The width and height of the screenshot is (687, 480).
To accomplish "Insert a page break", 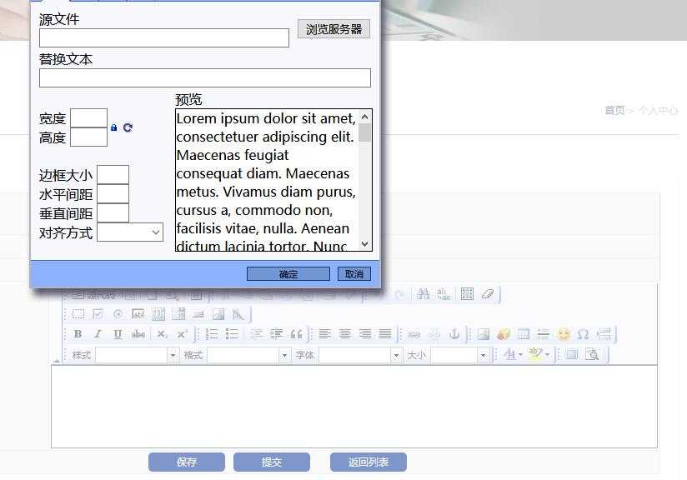I will (x=604, y=334).
